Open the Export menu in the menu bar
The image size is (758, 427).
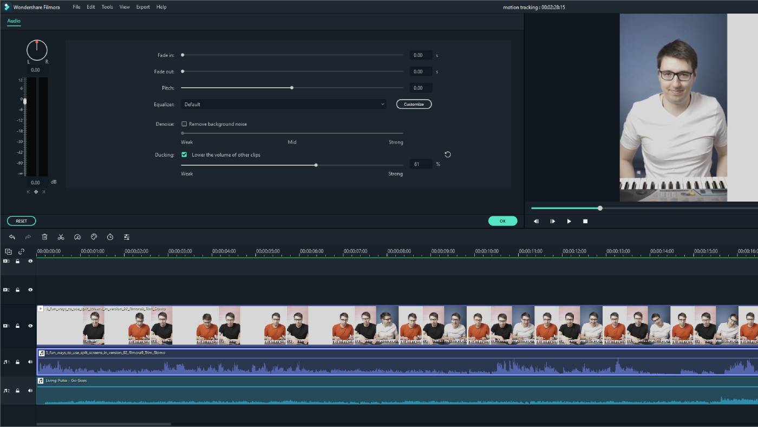click(x=142, y=7)
